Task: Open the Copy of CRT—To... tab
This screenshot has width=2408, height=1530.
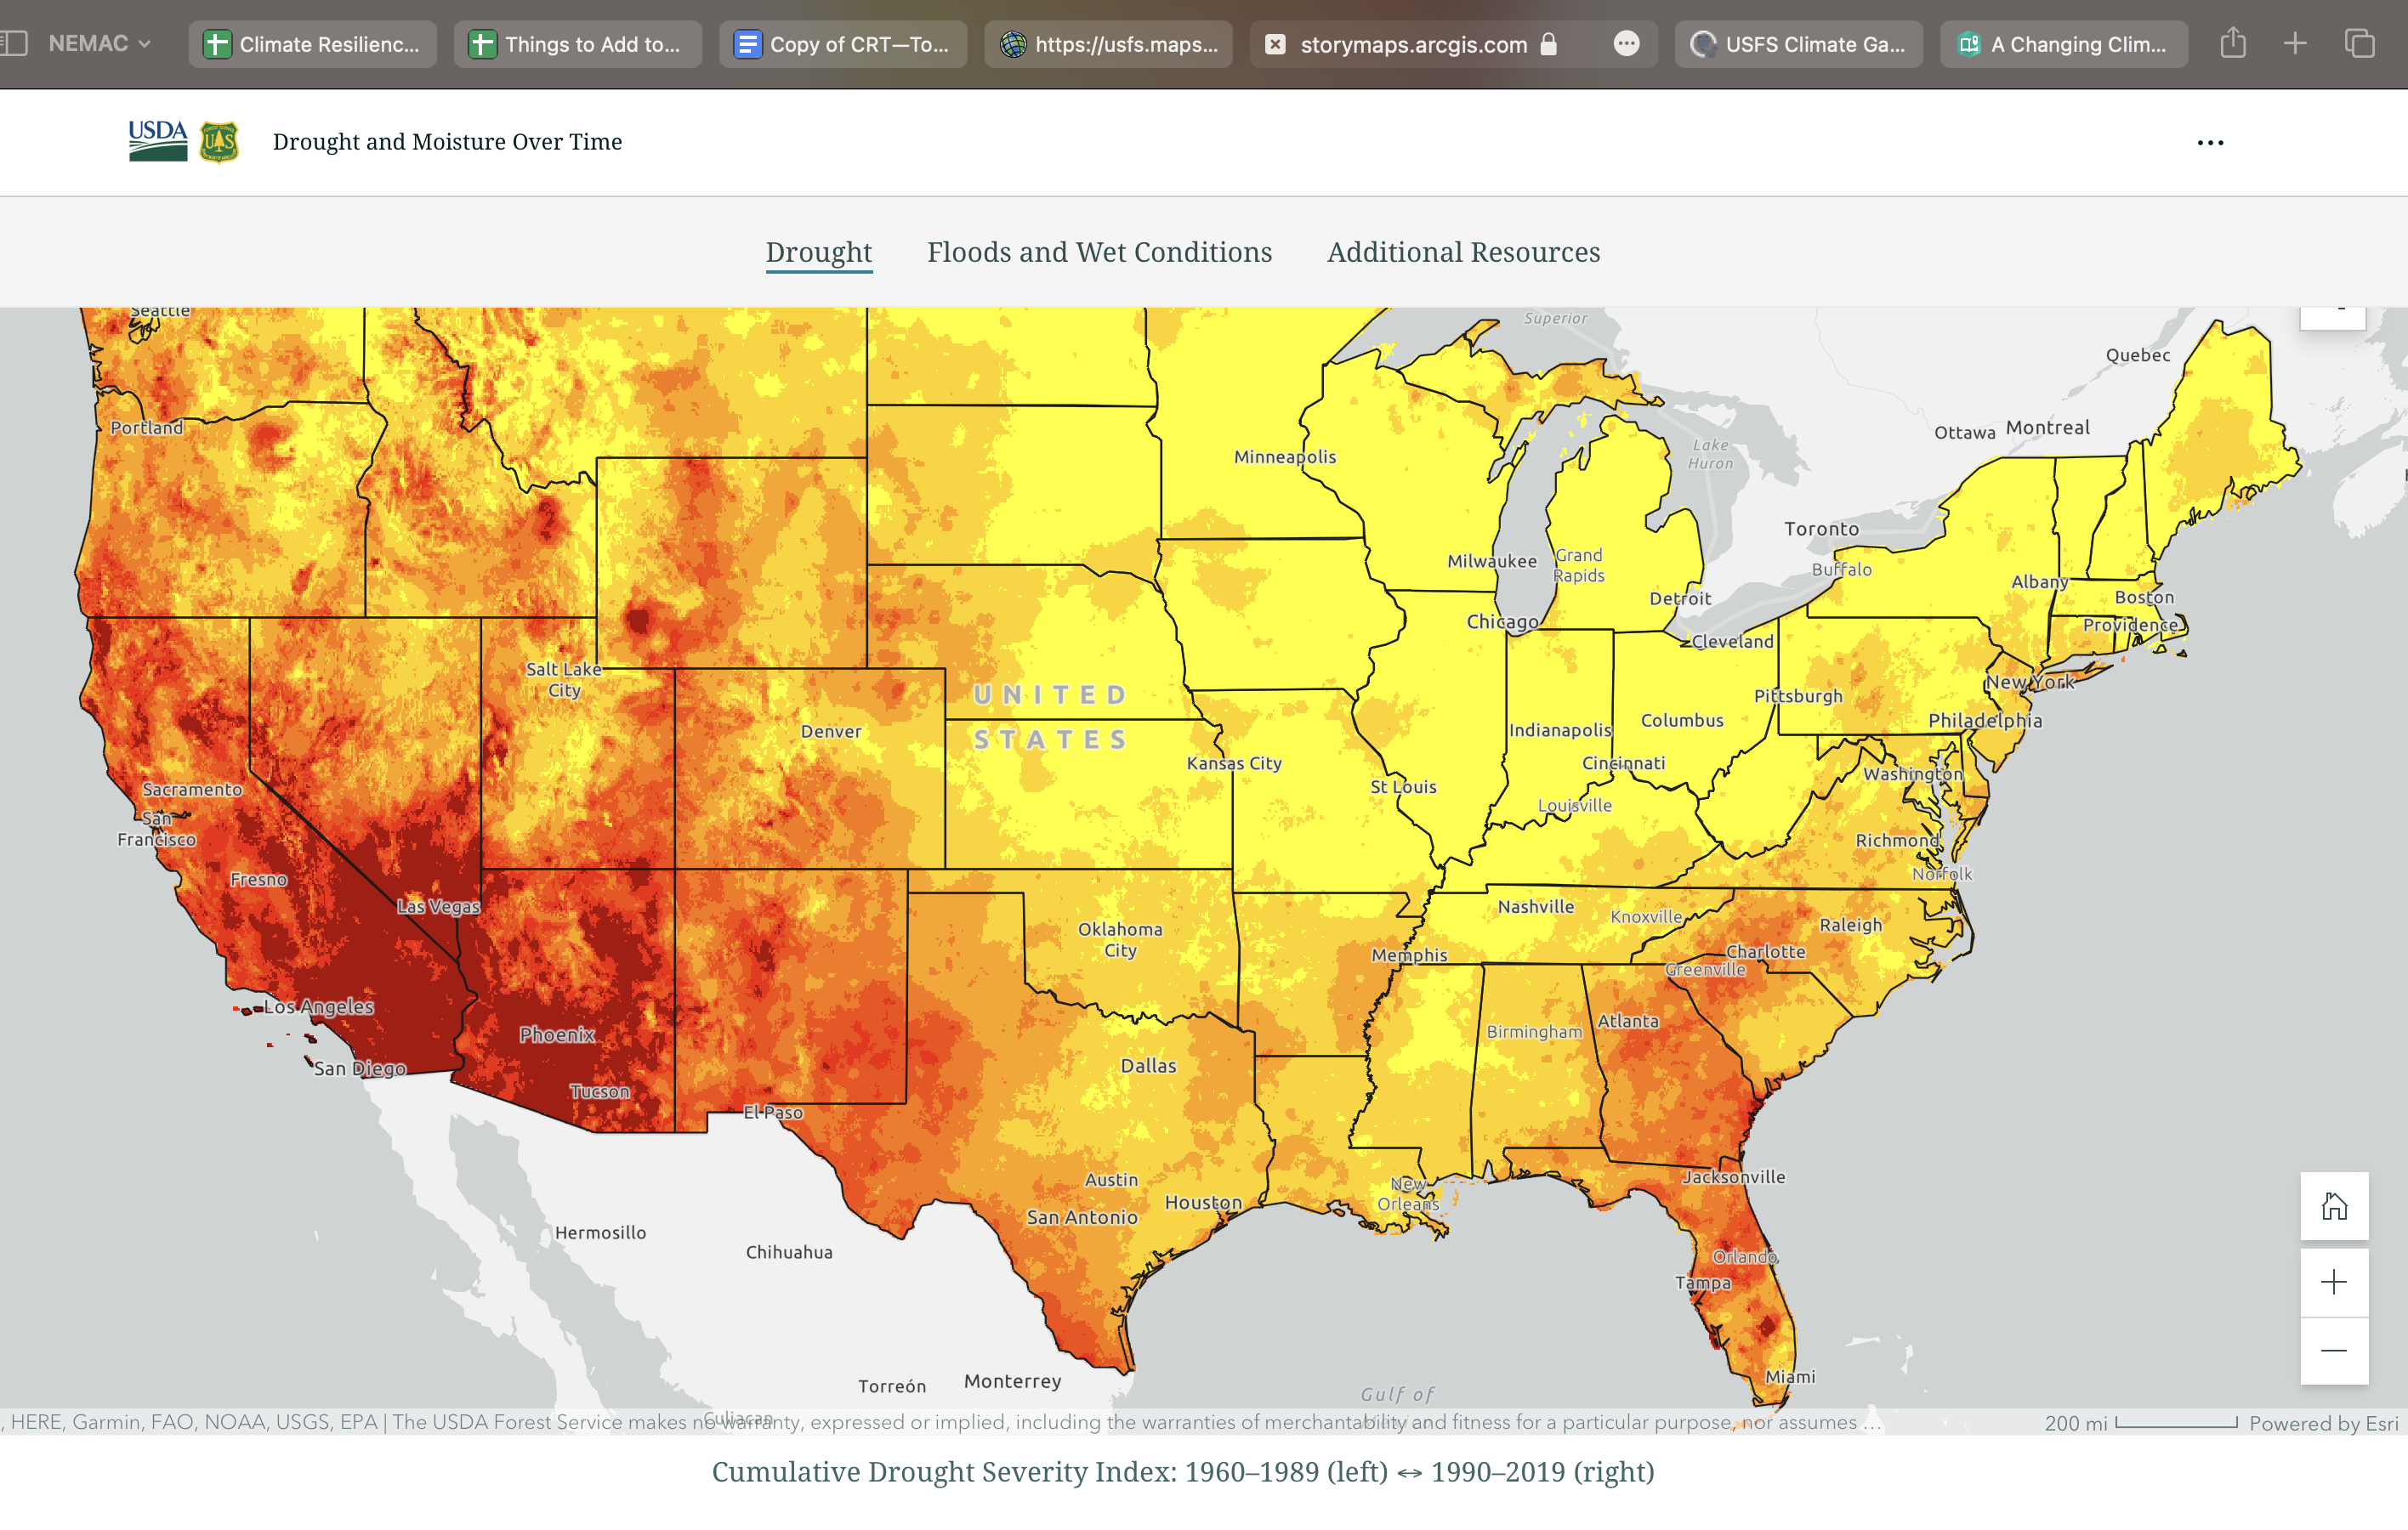Action: 842,44
